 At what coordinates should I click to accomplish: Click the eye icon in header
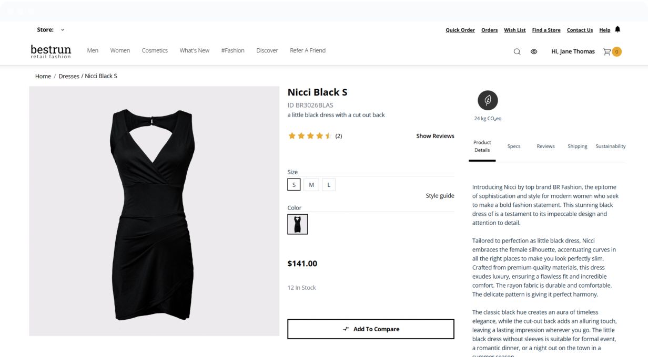click(x=534, y=51)
